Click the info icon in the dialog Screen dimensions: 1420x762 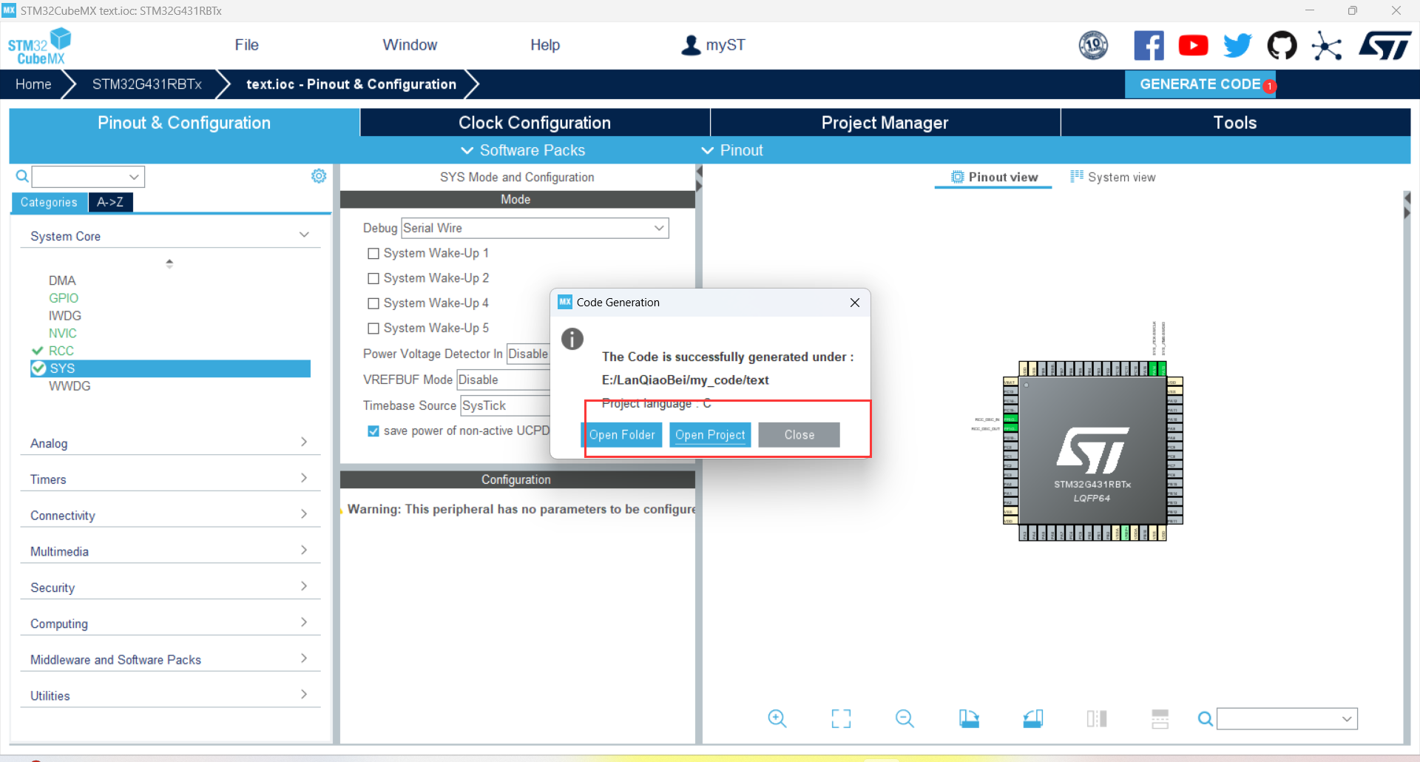(x=572, y=339)
